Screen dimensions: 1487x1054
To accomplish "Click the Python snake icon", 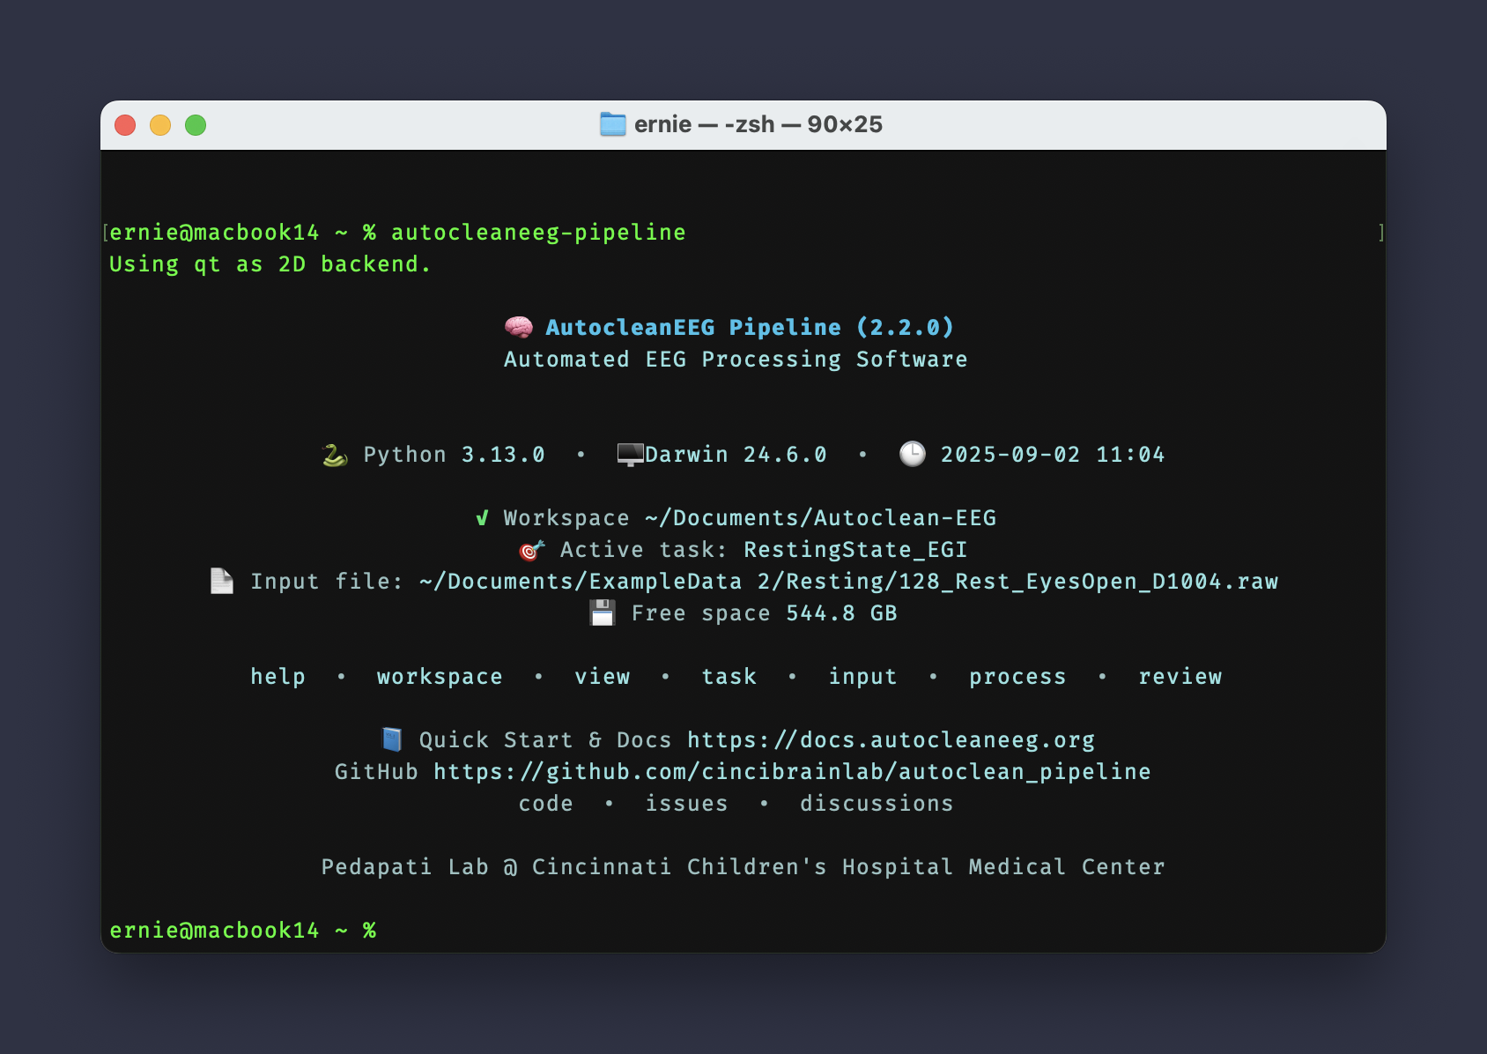I will point(335,455).
